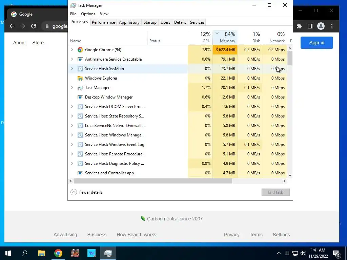Click the Google Chrome process icon
This screenshot has width=347, height=260.
pos(80,50)
